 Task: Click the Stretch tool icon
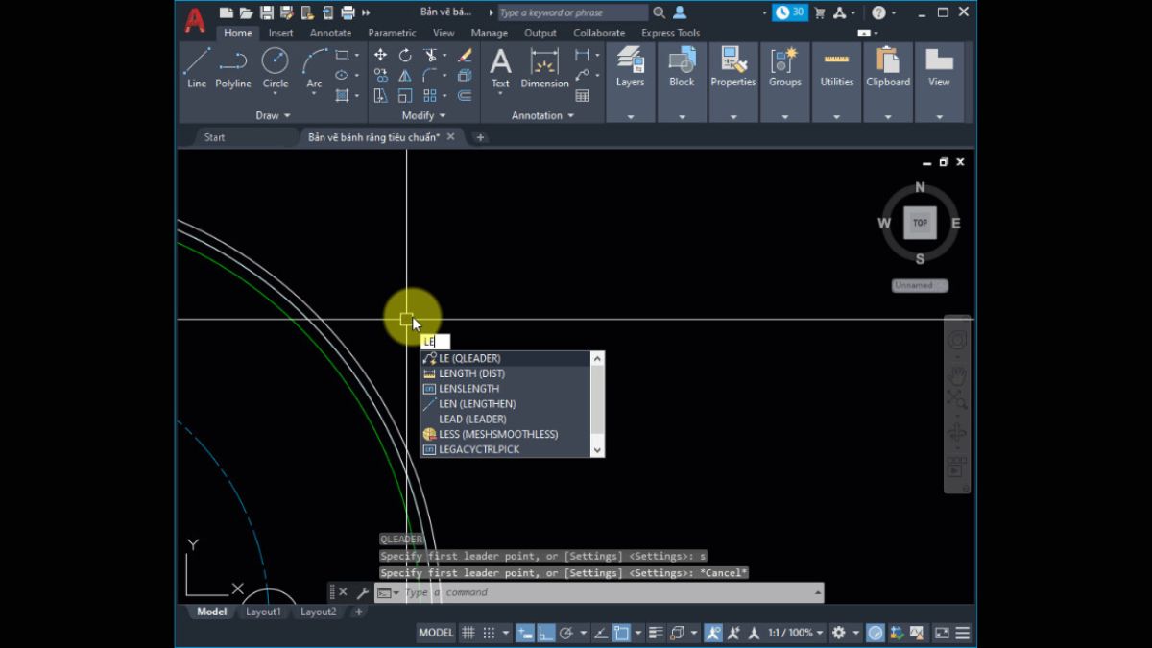click(x=380, y=95)
